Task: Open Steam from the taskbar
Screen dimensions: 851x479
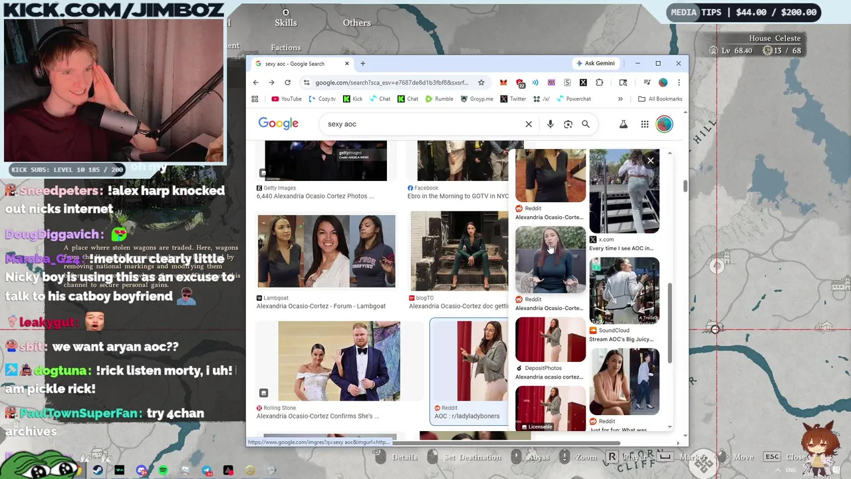Action: click(98, 470)
